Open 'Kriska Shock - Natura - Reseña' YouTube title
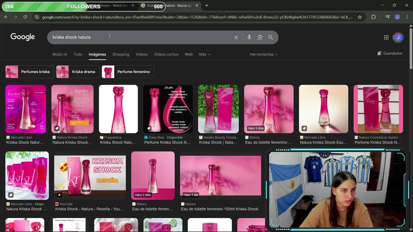Screen dimensions: 413x232 click(x=89, y=209)
